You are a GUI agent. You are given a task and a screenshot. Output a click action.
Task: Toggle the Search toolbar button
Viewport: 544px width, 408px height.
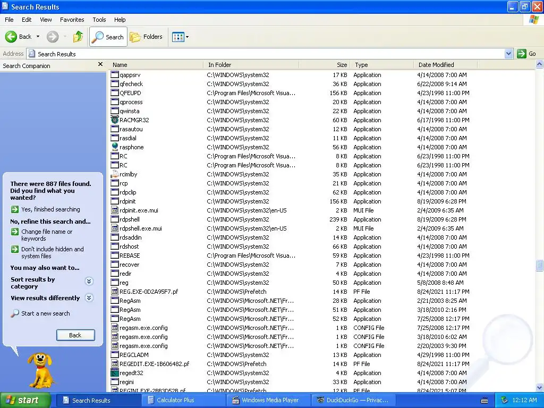[x=108, y=37]
